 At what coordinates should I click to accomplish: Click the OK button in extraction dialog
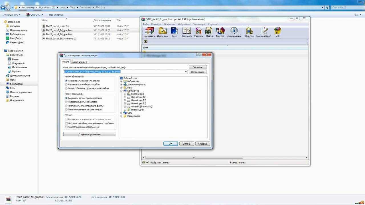pyautogui.click(x=171, y=144)
